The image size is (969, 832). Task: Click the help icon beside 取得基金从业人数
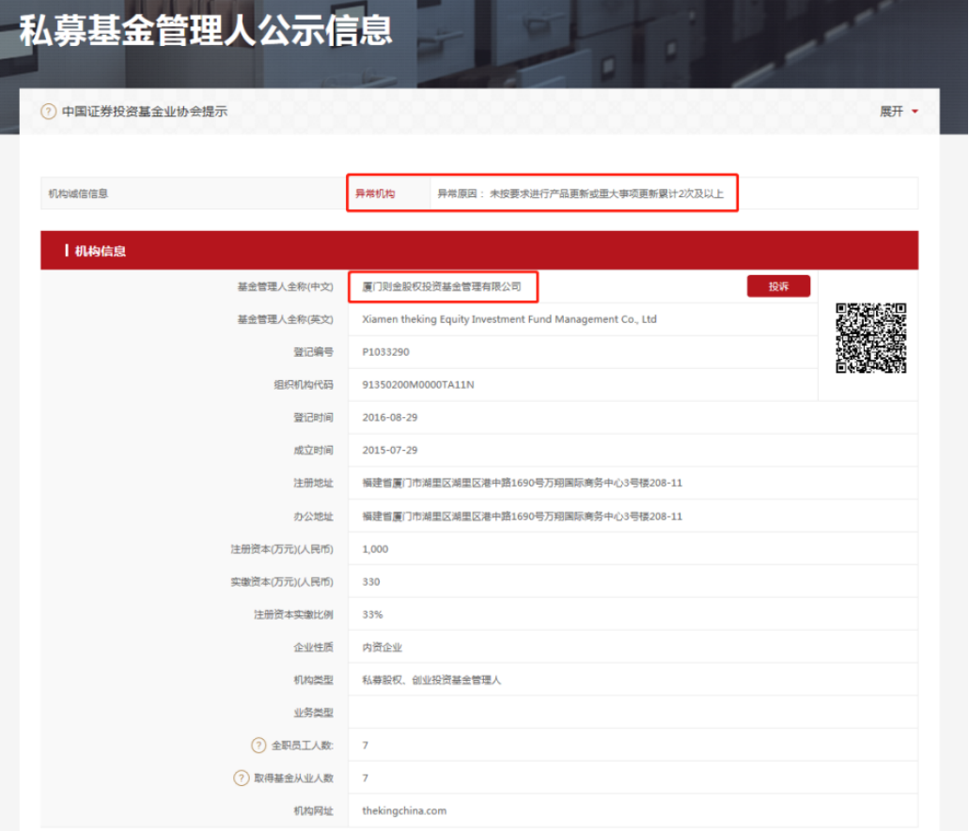tap(241, 778)
